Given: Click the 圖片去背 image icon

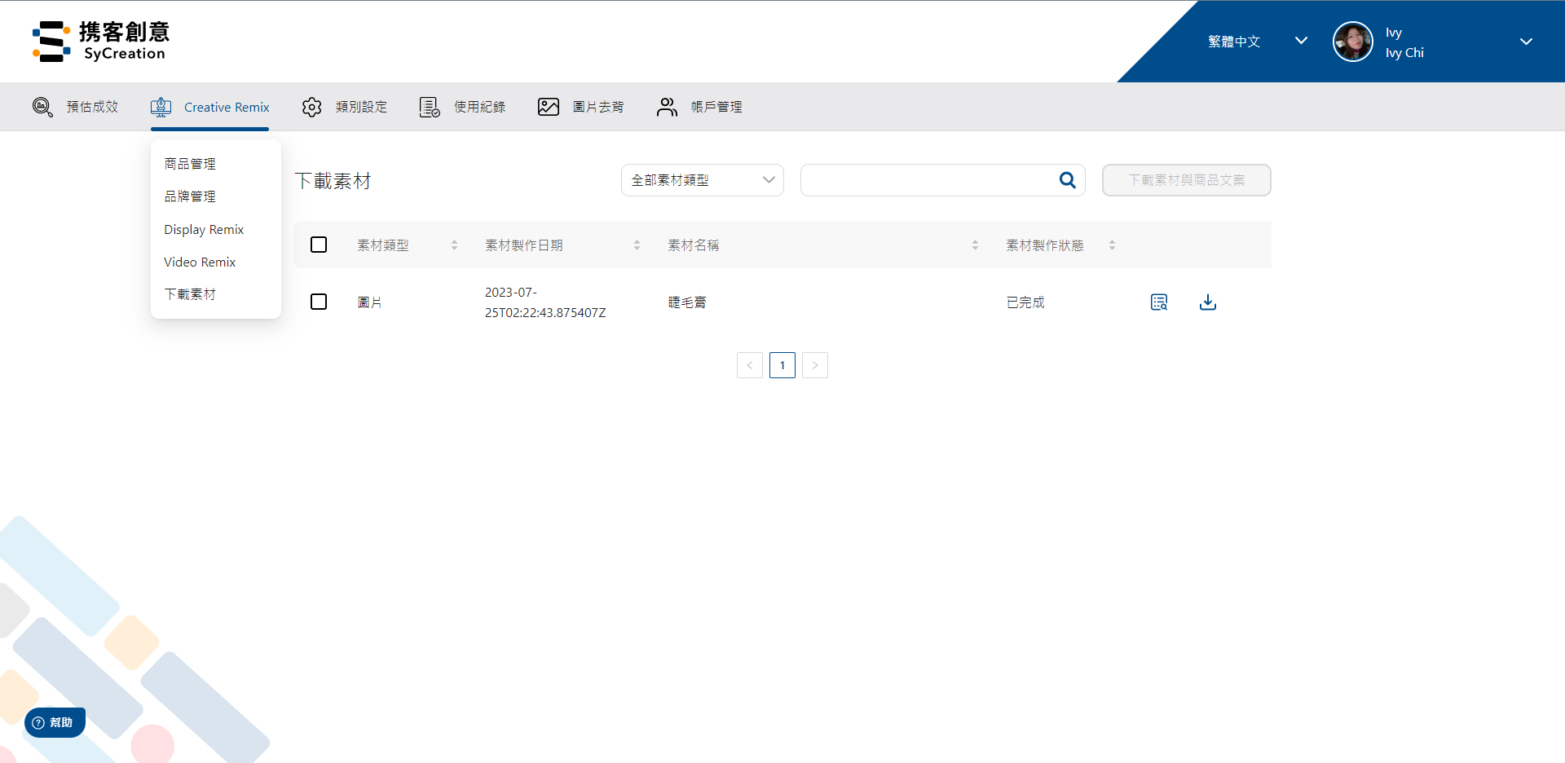Looking at the screenshot, I should pyautogui.click(x=549, y=107).
